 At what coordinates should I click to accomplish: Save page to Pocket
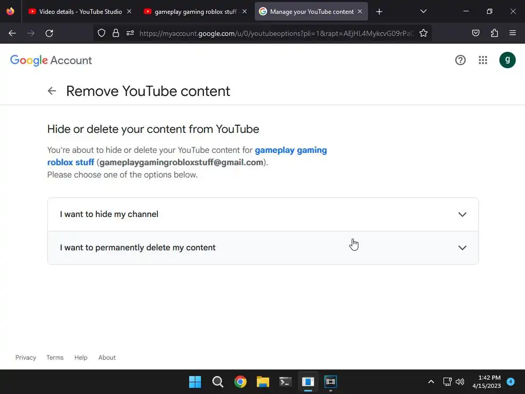pyautogui.click(x=475, y=33)
